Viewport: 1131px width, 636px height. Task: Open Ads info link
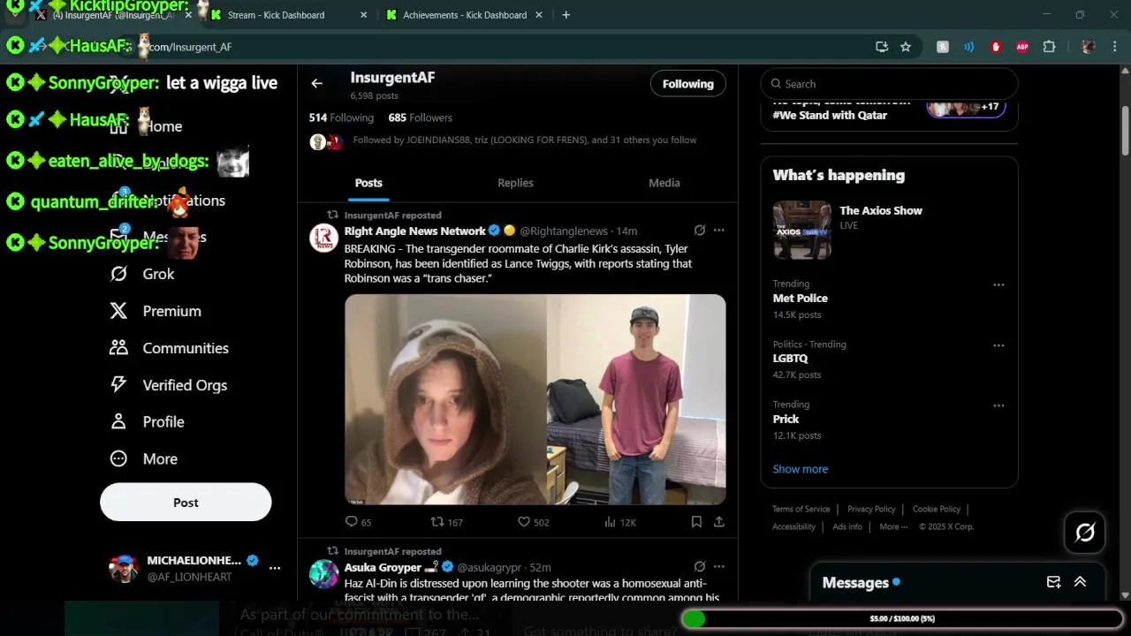point(847,526)
